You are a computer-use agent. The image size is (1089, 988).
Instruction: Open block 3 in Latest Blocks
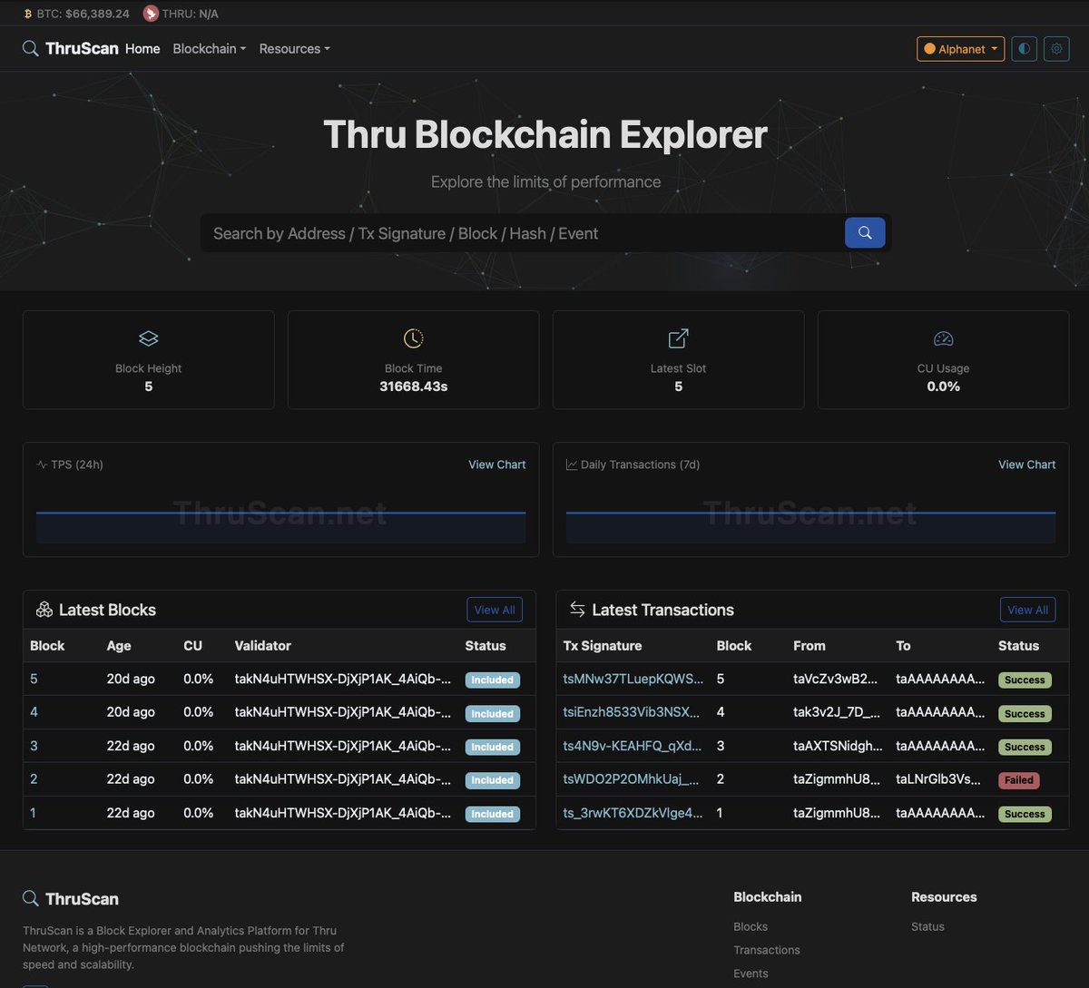[34, 746]
